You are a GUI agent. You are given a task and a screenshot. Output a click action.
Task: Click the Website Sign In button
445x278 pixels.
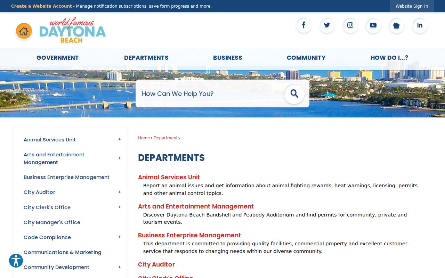coord(412,6)
